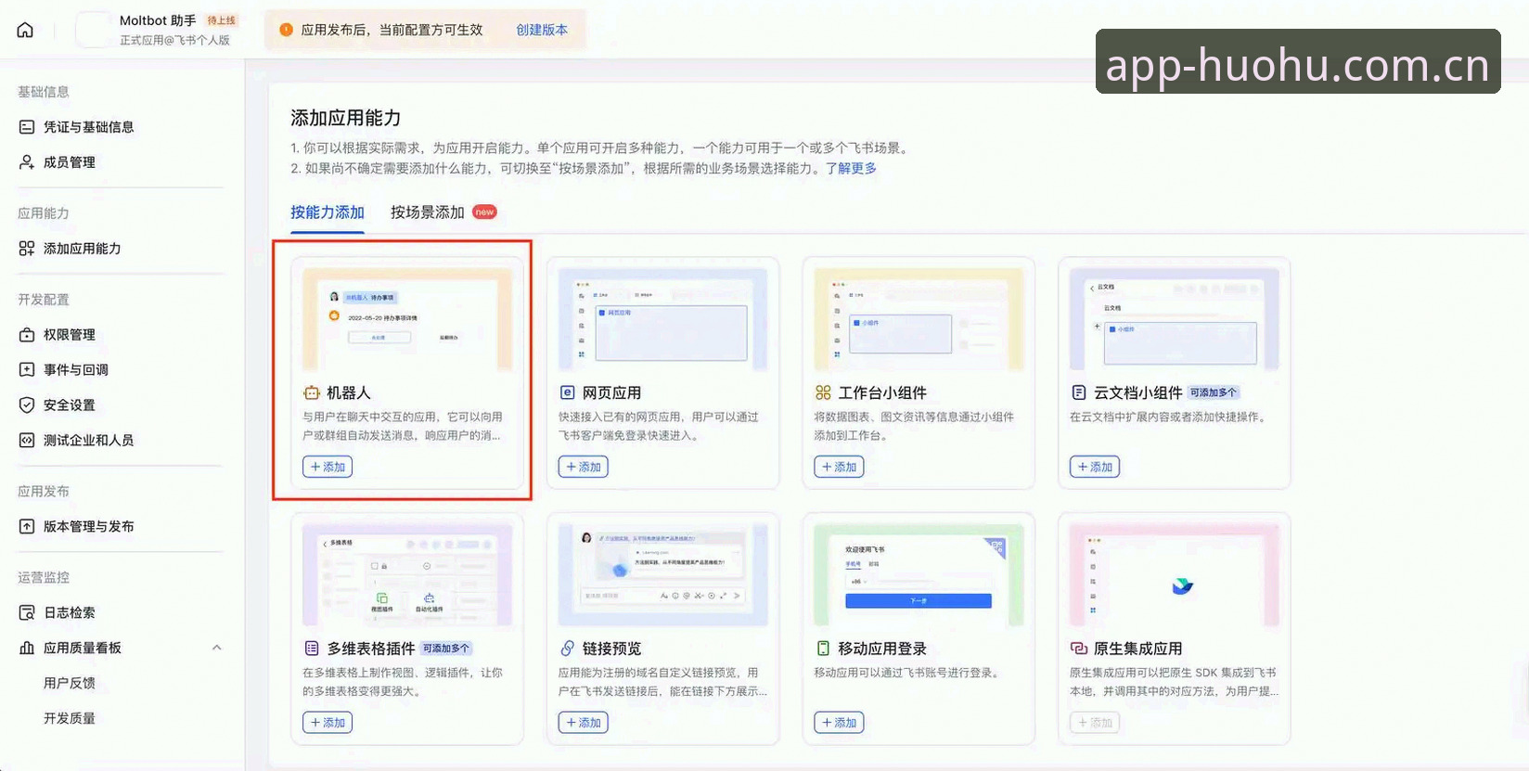The image size is (1529, 771).
Task: Add the 多维表格插件 capability
Action: 328,723
